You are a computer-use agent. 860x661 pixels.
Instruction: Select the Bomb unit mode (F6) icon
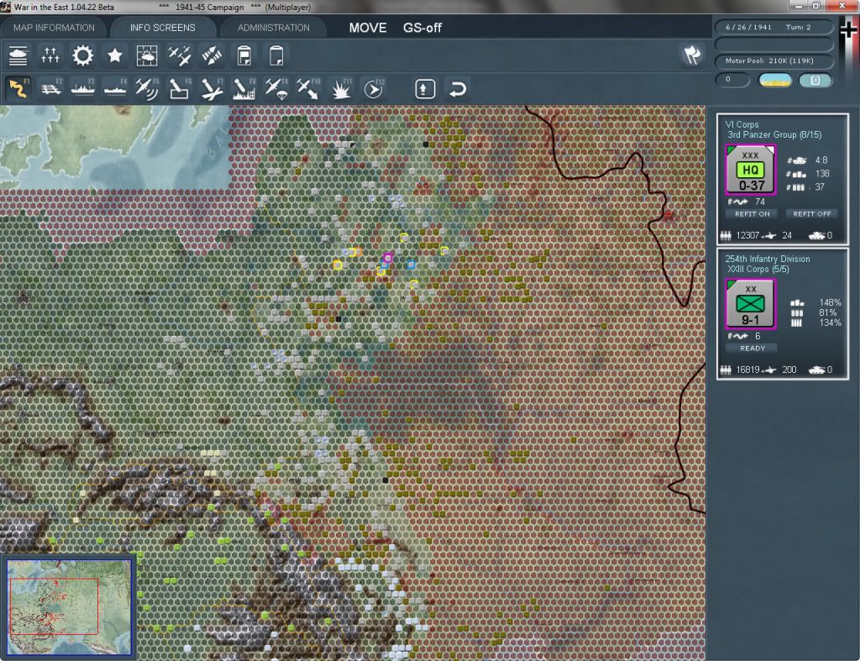pos(180,88)
